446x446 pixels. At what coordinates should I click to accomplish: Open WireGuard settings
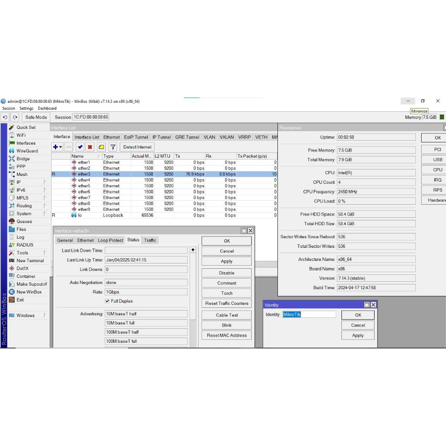(x=27, y=151)
